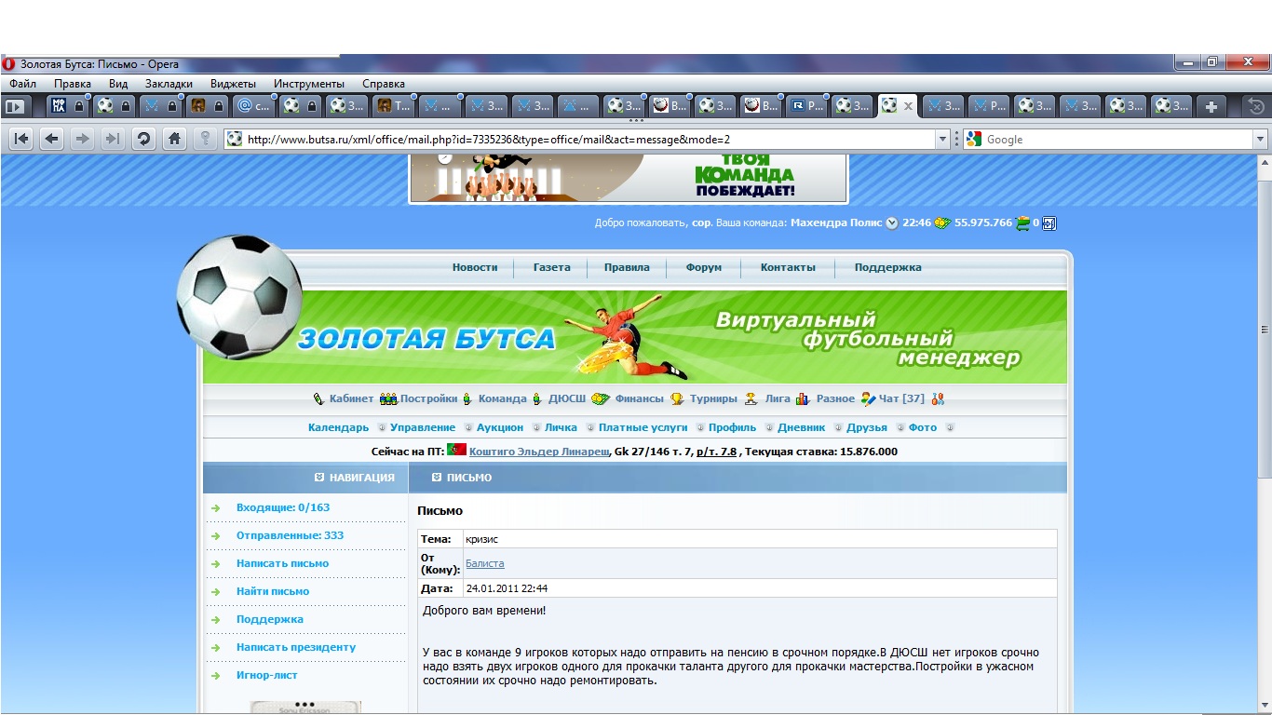
Task: Click the Home button in Opera toolbar
Action: (173, 139)
